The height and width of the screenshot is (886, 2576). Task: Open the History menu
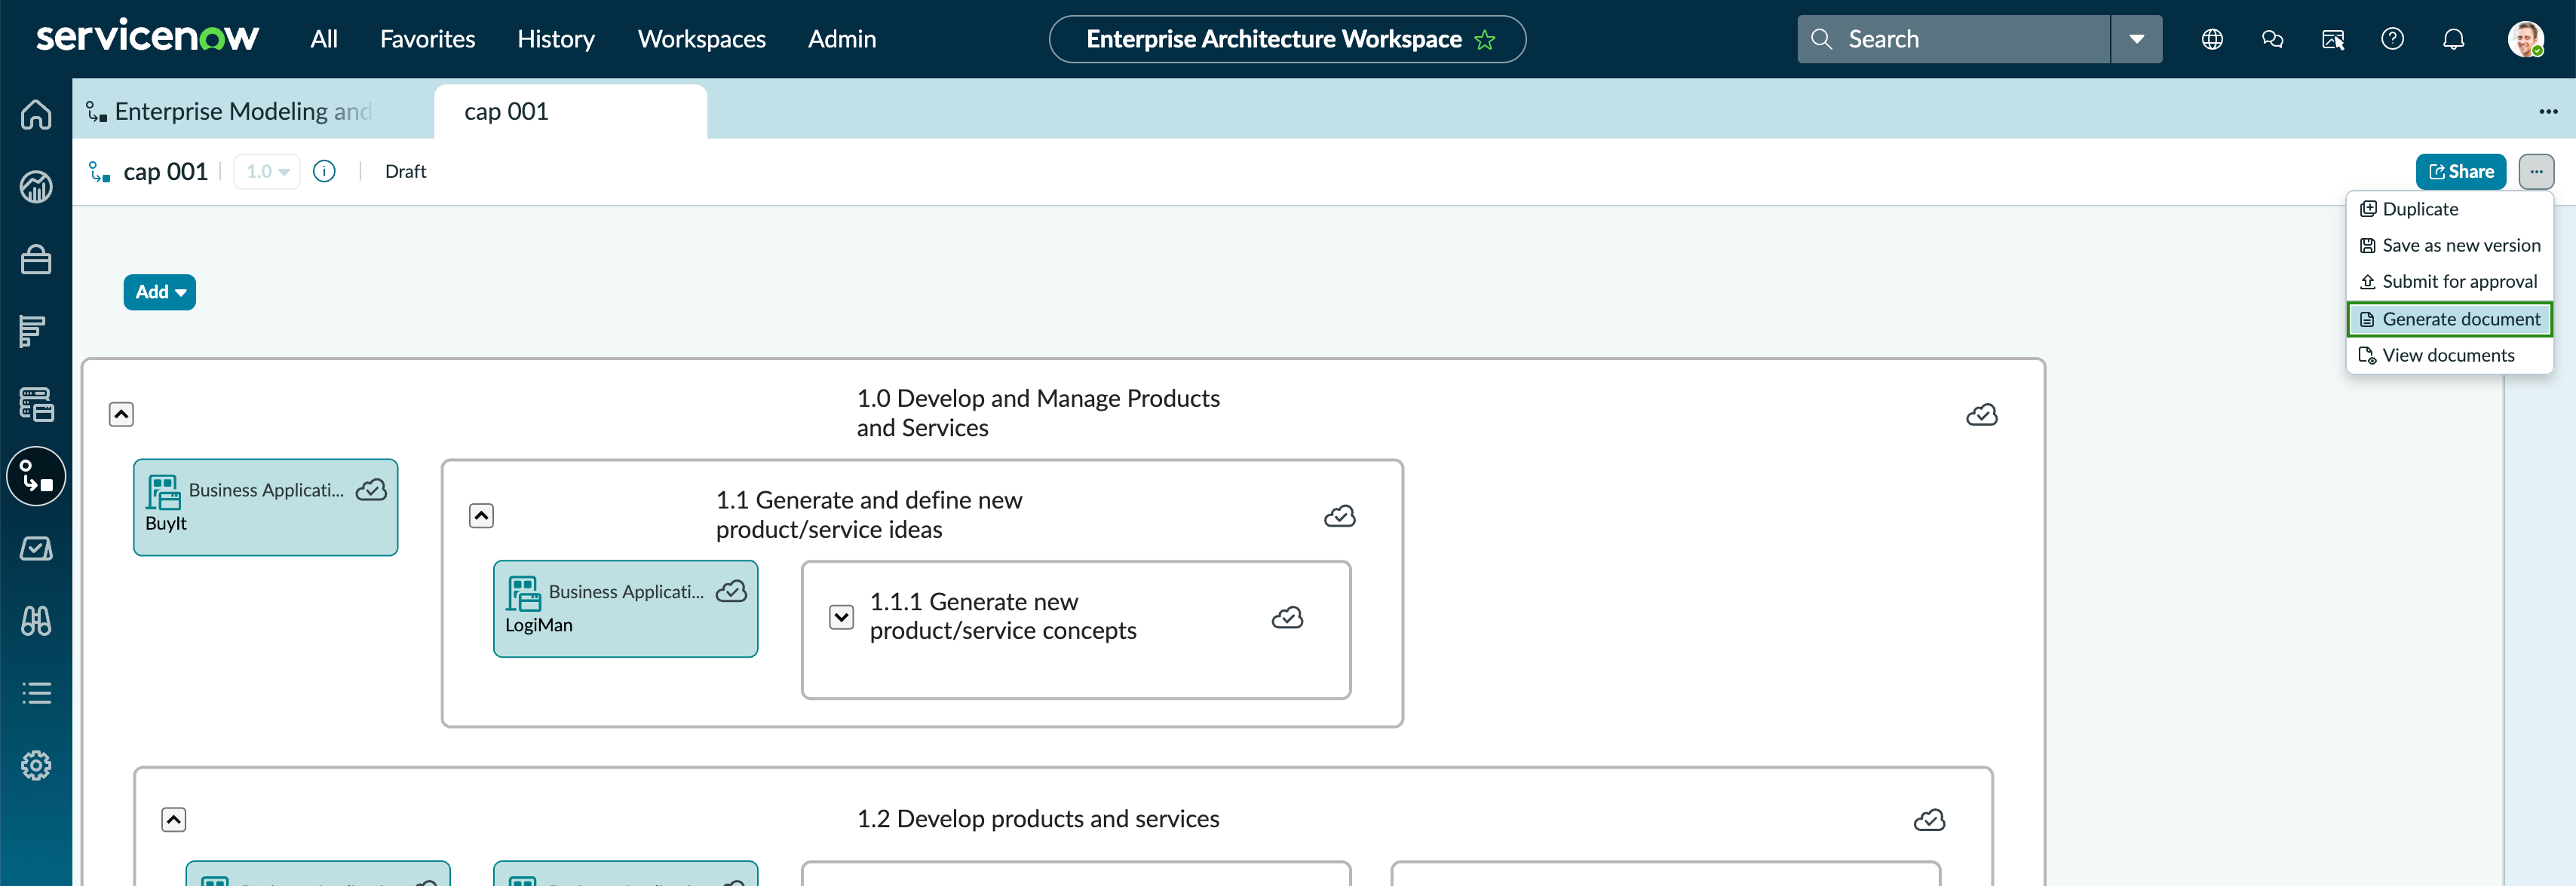click(x=556, y=39)
